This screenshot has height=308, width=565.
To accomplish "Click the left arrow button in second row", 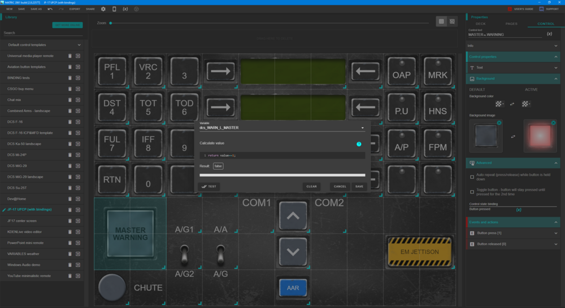I will click(x=366, y=107).
